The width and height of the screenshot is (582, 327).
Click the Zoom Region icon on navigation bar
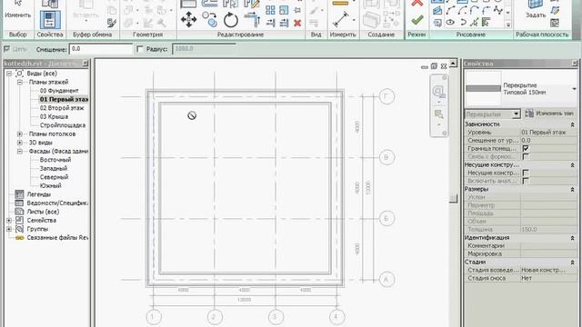click(x=438, y=114)
